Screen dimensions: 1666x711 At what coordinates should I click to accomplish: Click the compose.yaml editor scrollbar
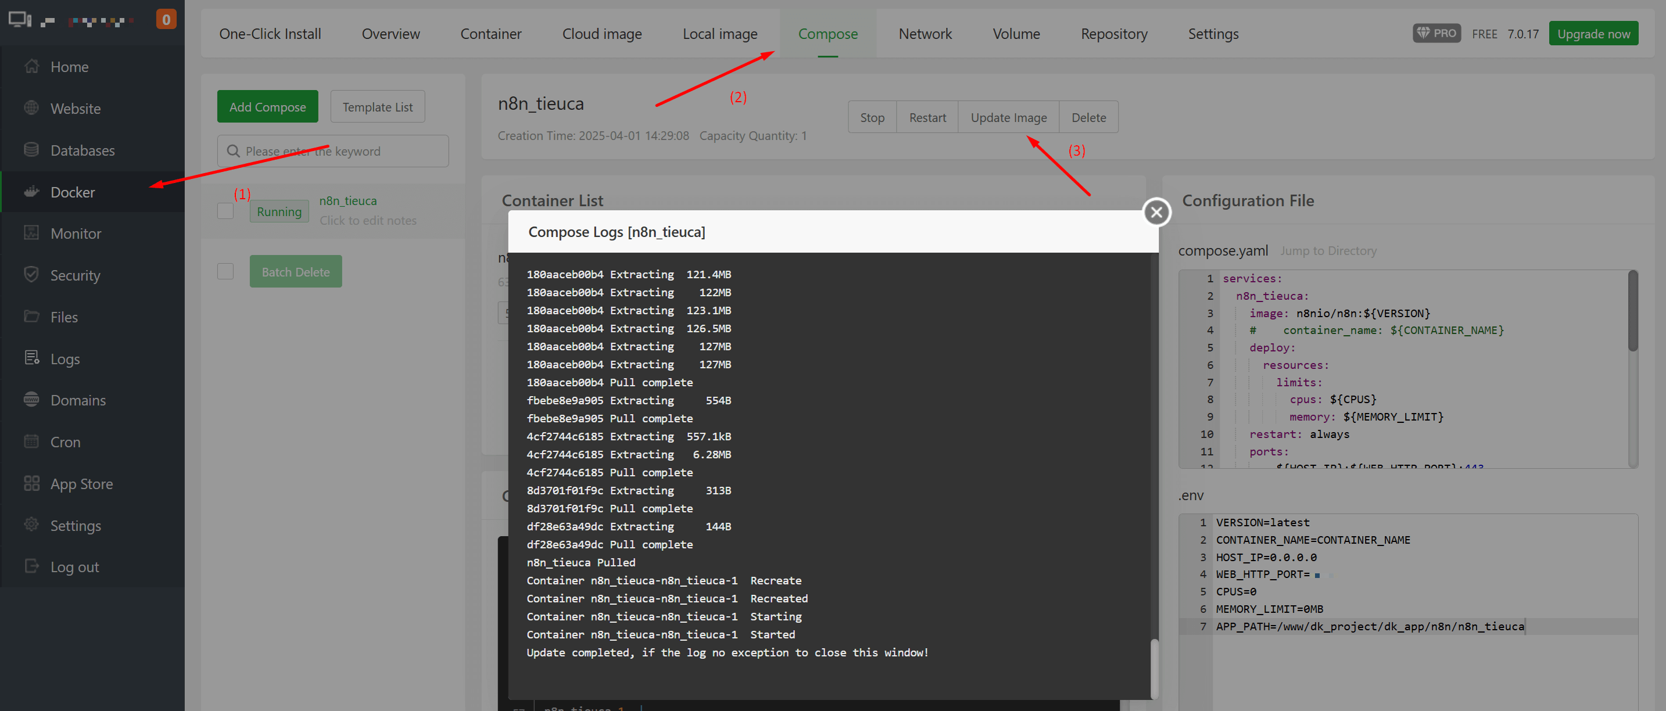(x=1632, y=311)
